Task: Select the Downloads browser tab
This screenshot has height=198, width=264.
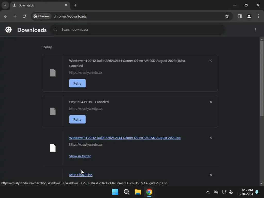Action: pos(40,5)
